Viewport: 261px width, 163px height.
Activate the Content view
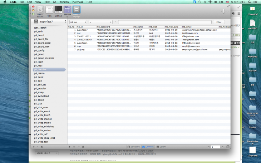(148, 147)
